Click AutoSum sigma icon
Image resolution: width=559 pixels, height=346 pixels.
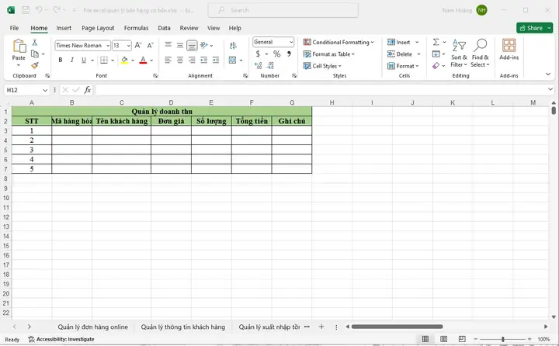436,42
